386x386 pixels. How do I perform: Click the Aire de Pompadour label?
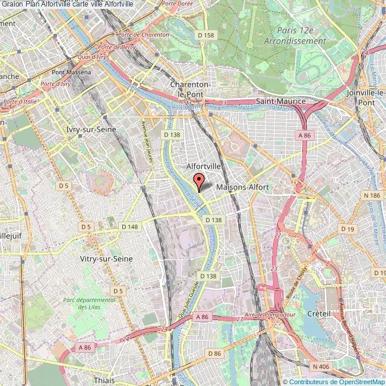(x=270, y=315)
